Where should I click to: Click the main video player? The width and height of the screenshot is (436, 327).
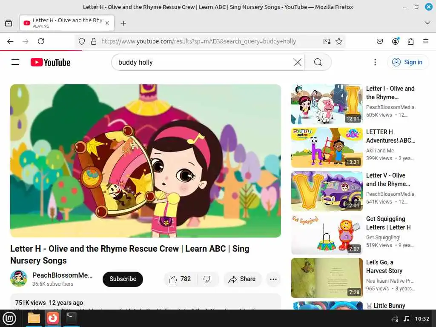[x=146, y=161]
